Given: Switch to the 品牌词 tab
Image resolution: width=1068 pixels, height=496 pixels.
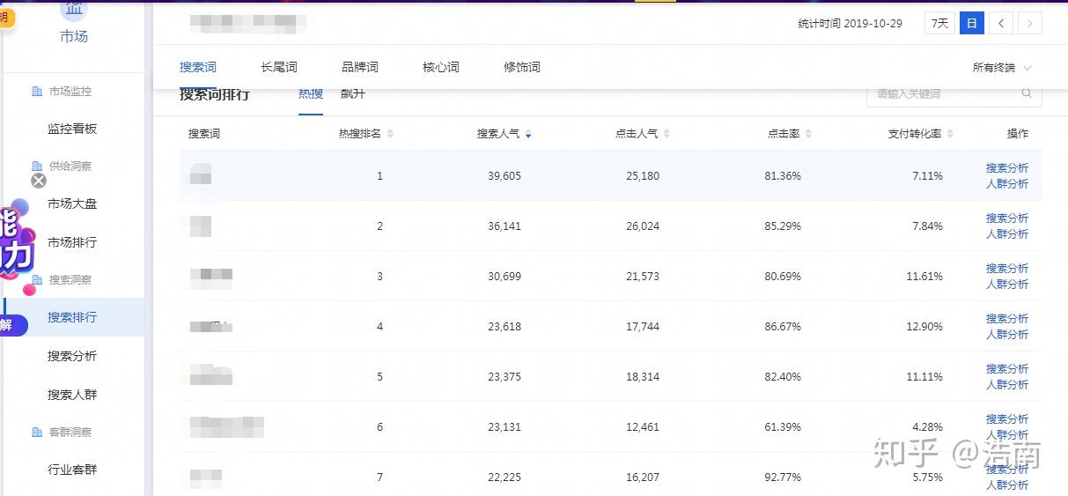Looking at the screenshot, I should [x=360, y=67].
